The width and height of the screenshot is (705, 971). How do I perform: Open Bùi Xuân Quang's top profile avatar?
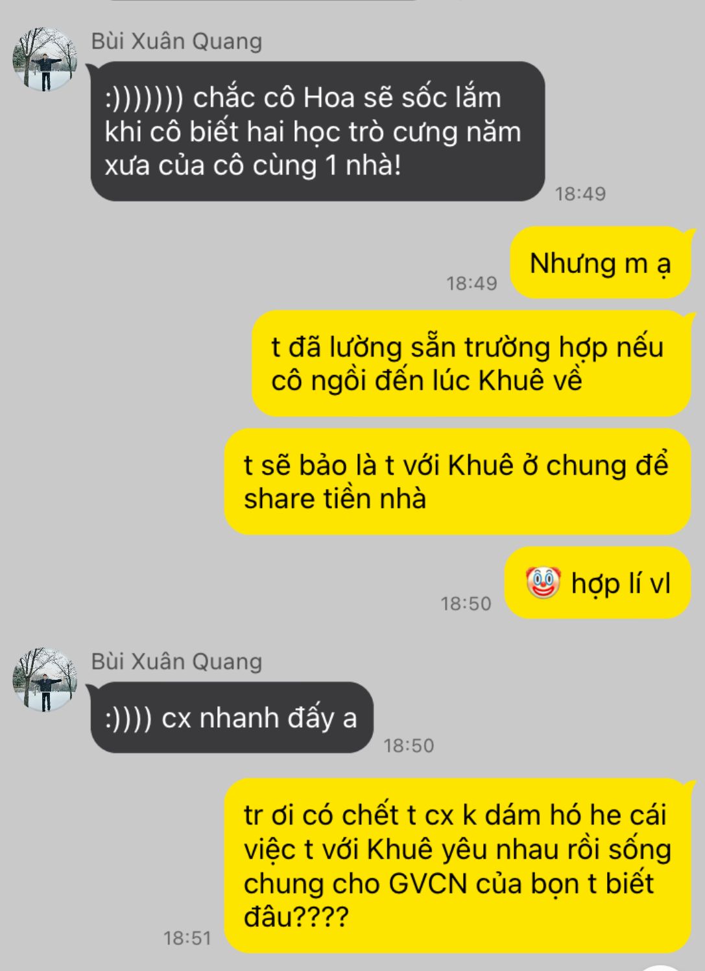pos(45,60)
